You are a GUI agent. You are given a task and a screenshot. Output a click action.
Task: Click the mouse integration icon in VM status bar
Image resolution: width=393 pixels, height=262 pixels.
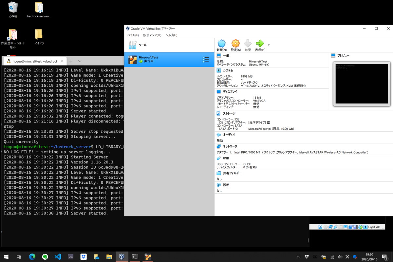point(361,227)
